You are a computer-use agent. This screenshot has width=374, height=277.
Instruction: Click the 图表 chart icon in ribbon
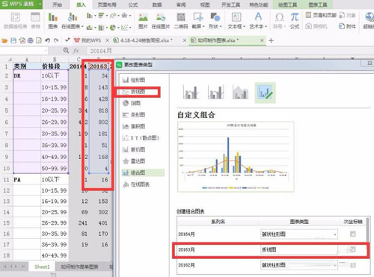(x=53, y=20)
